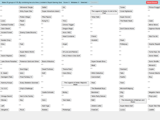Select the Dragon Rage tile
Image resolution: width=160 pixels, height=120 pixels.
[68, 28]
